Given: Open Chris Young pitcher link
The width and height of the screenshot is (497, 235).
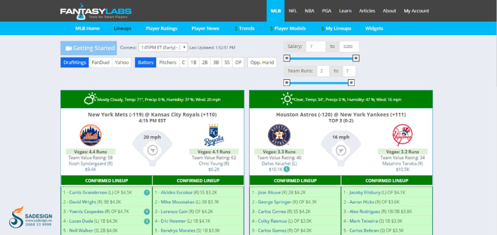Looking at the screenshot, I should tap(214, 164).
